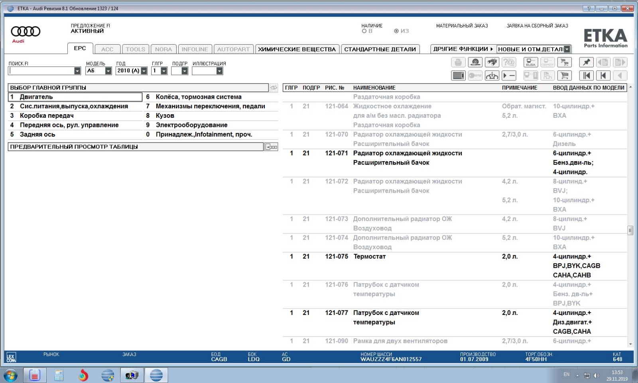Click the НАИМЕНОВАНИЕ column header
Viewport: 638px width, 383px height.
(374, 88)
